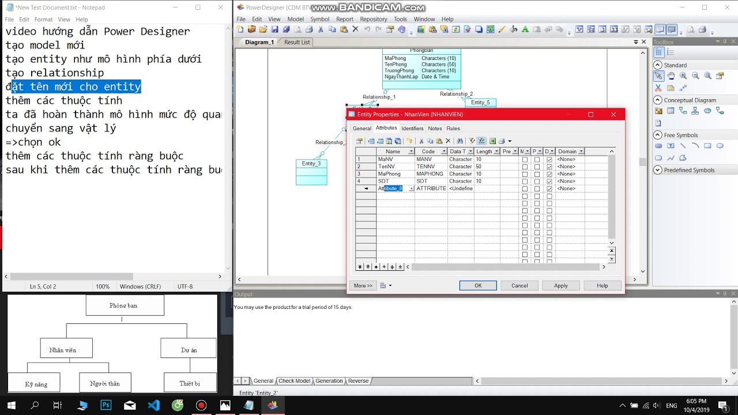Toggle Primary identifier checkbox for MaNV row
This screenshot has width=738, height=415.
click(537, 160)
